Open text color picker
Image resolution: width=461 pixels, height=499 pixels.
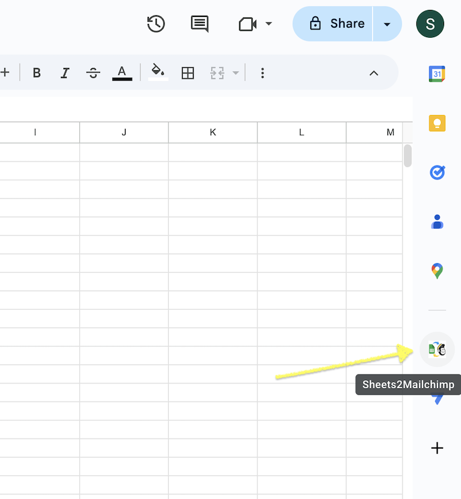coord(122,73)
